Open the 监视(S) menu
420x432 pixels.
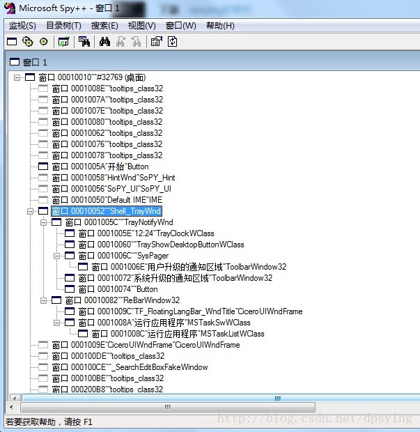click(22, 26)
